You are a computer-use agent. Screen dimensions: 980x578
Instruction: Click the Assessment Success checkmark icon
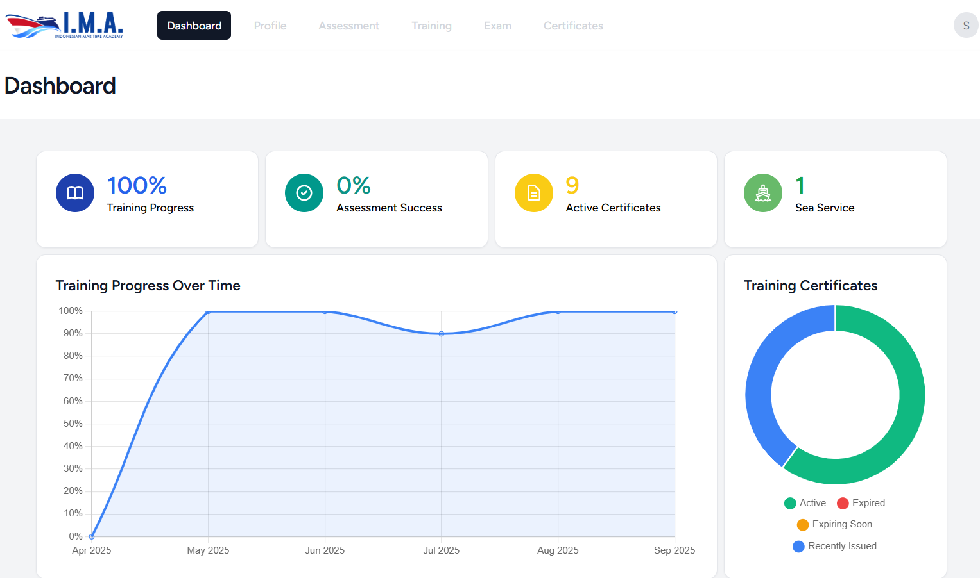(304, 193)
